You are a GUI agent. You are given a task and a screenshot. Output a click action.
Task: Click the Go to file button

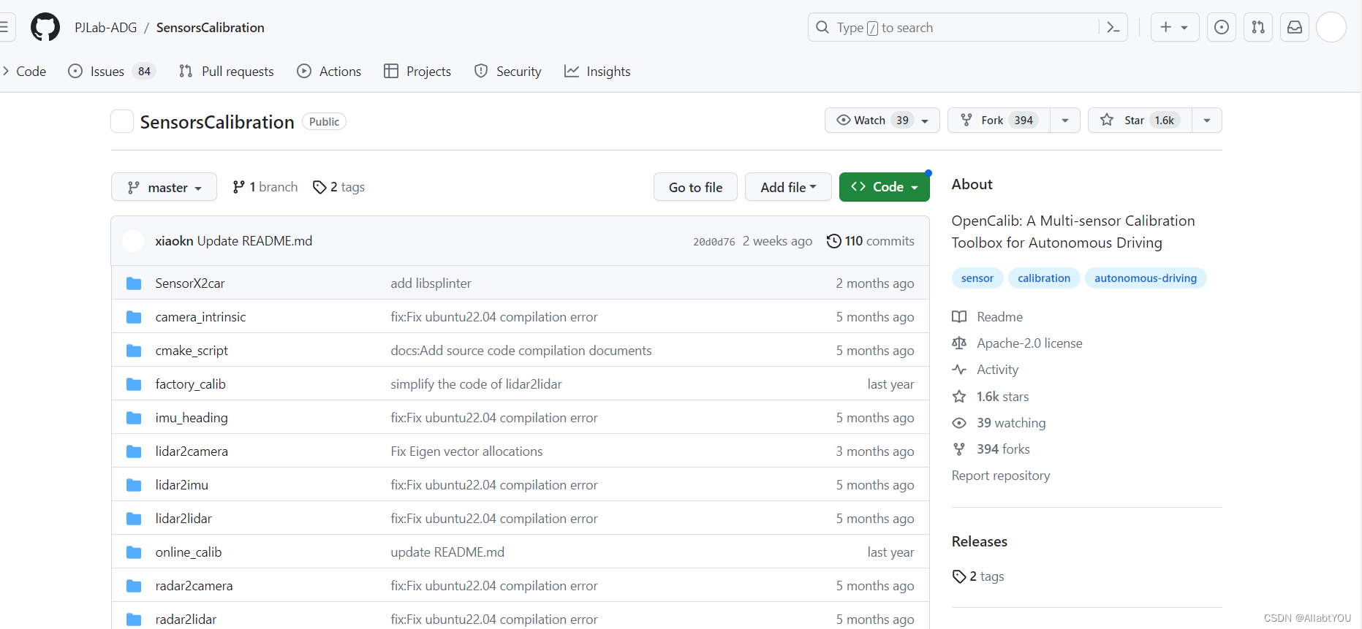pos(695,187)
